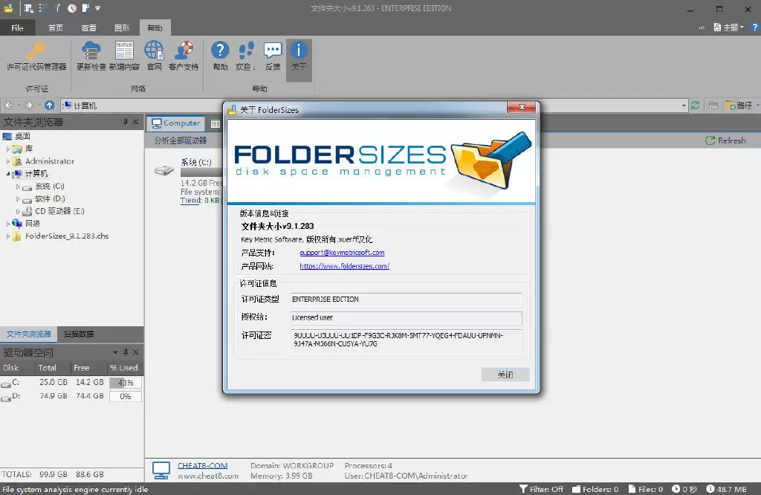Click the Refresh button in analysis bar
This screenshot has height=495, width=761.
[x=725, y=140]
